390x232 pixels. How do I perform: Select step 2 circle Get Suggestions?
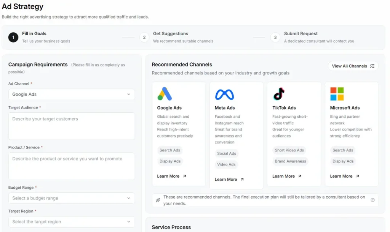[144, 38]
